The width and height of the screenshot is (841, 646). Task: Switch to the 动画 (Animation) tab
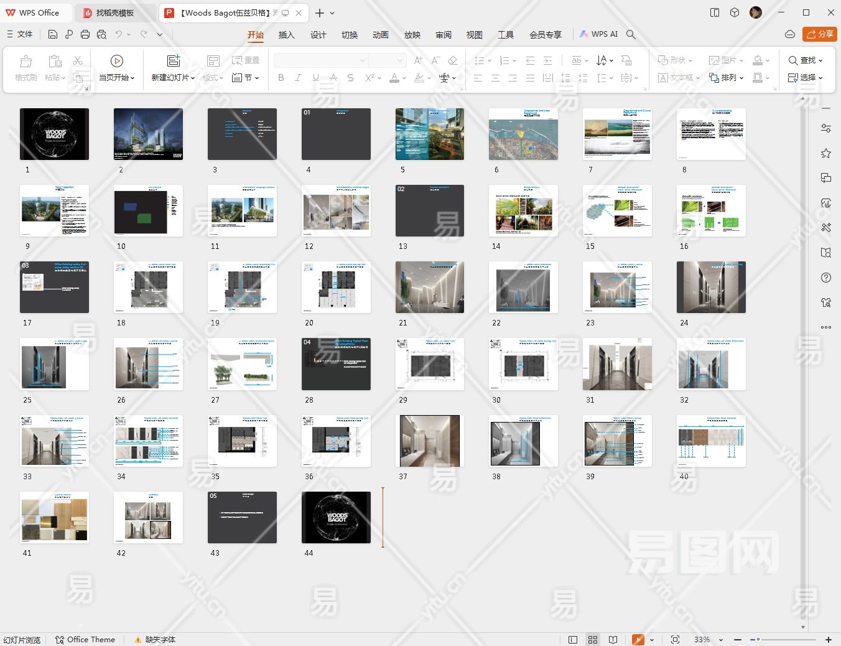coord(381,35)
